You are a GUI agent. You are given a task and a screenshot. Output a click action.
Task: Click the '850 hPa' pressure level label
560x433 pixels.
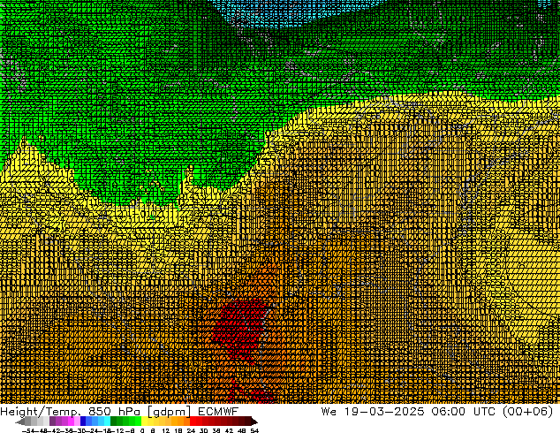(x=114, y=412)
